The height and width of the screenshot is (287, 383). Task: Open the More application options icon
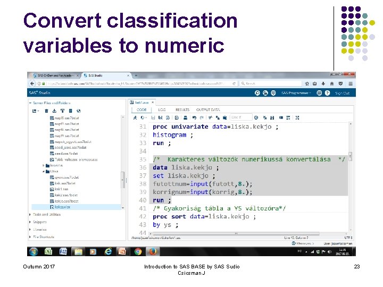pyautogui.click(x=319, y=93)
